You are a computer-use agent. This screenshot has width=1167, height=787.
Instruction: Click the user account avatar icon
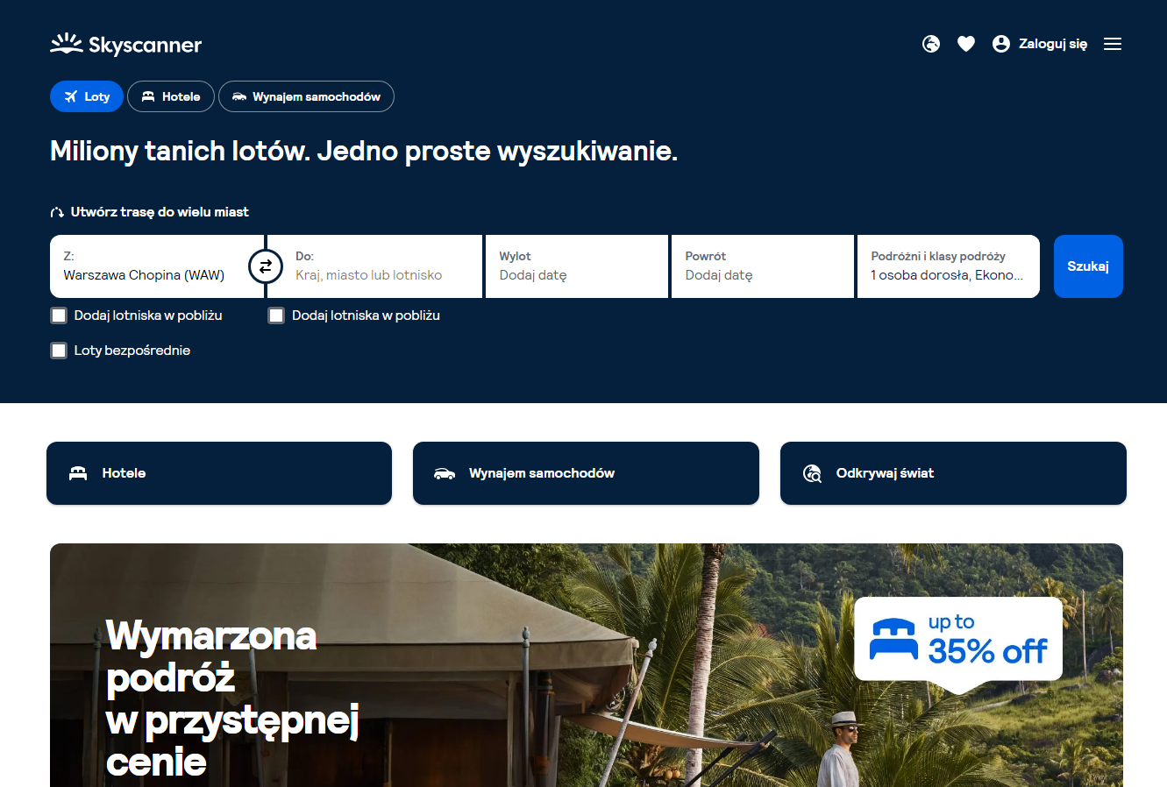1001,44
